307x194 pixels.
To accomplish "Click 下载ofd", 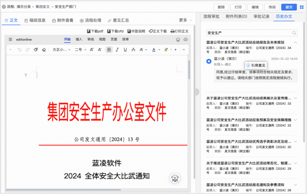I will [x=115, y=31].
